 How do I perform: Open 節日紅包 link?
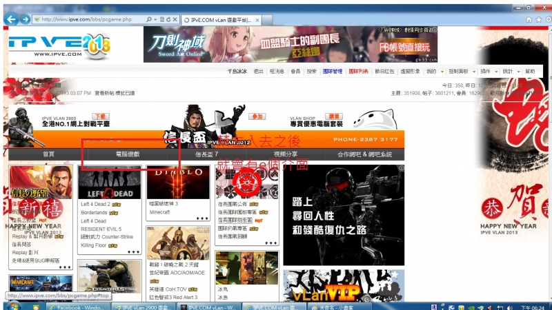(x=384, y=72)
